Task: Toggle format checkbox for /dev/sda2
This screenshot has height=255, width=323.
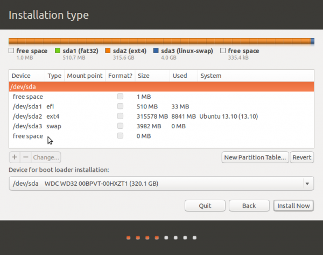Action: point(120,116)
